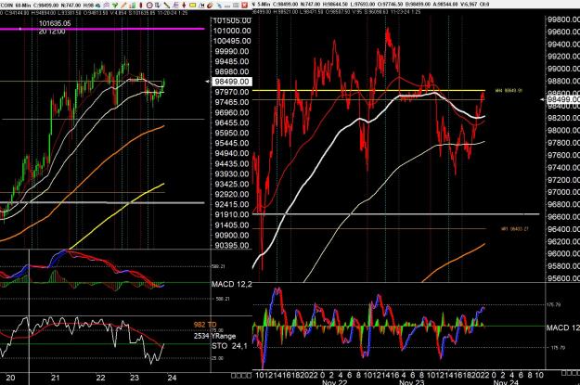580x385 pixels.
Task: Click the 5-Min chart title text
Action: pos(263,5)
